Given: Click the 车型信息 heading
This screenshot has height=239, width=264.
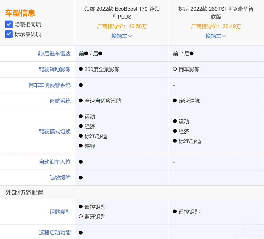Looking at the screenshot, I should click(20, 13).
